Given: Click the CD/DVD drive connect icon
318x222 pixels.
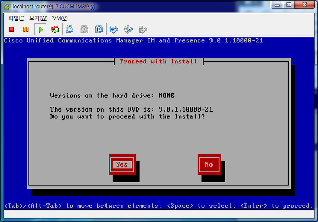Looking at the screenshot, I should (128, 30).
